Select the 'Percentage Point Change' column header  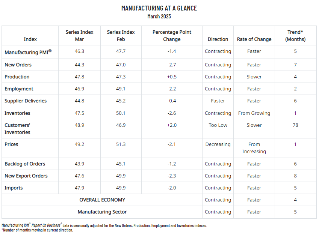pyautogui.click(x=172, y=36)
